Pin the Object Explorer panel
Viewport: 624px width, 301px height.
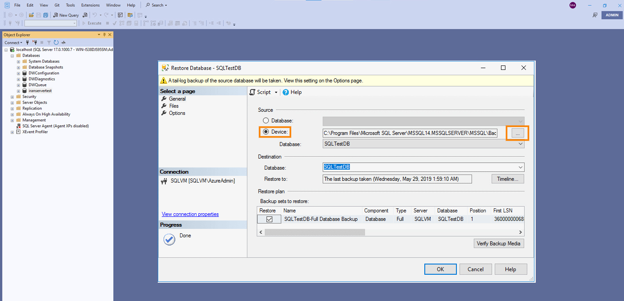click(104, 35)
